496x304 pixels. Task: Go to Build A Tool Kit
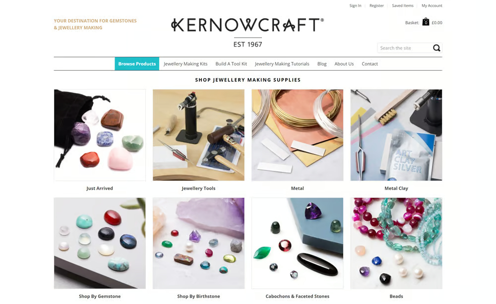231,64
